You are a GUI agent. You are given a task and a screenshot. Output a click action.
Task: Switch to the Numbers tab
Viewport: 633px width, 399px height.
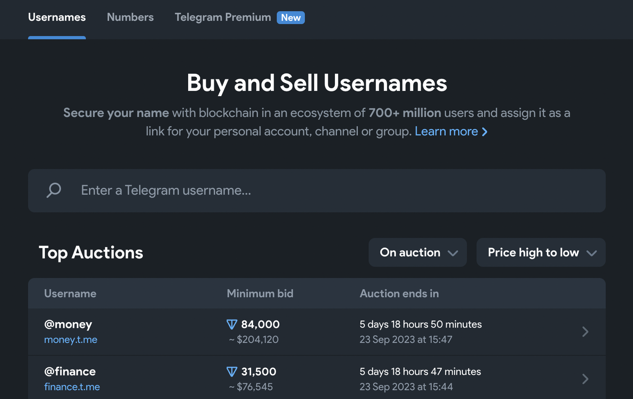[x=130, y=17]
